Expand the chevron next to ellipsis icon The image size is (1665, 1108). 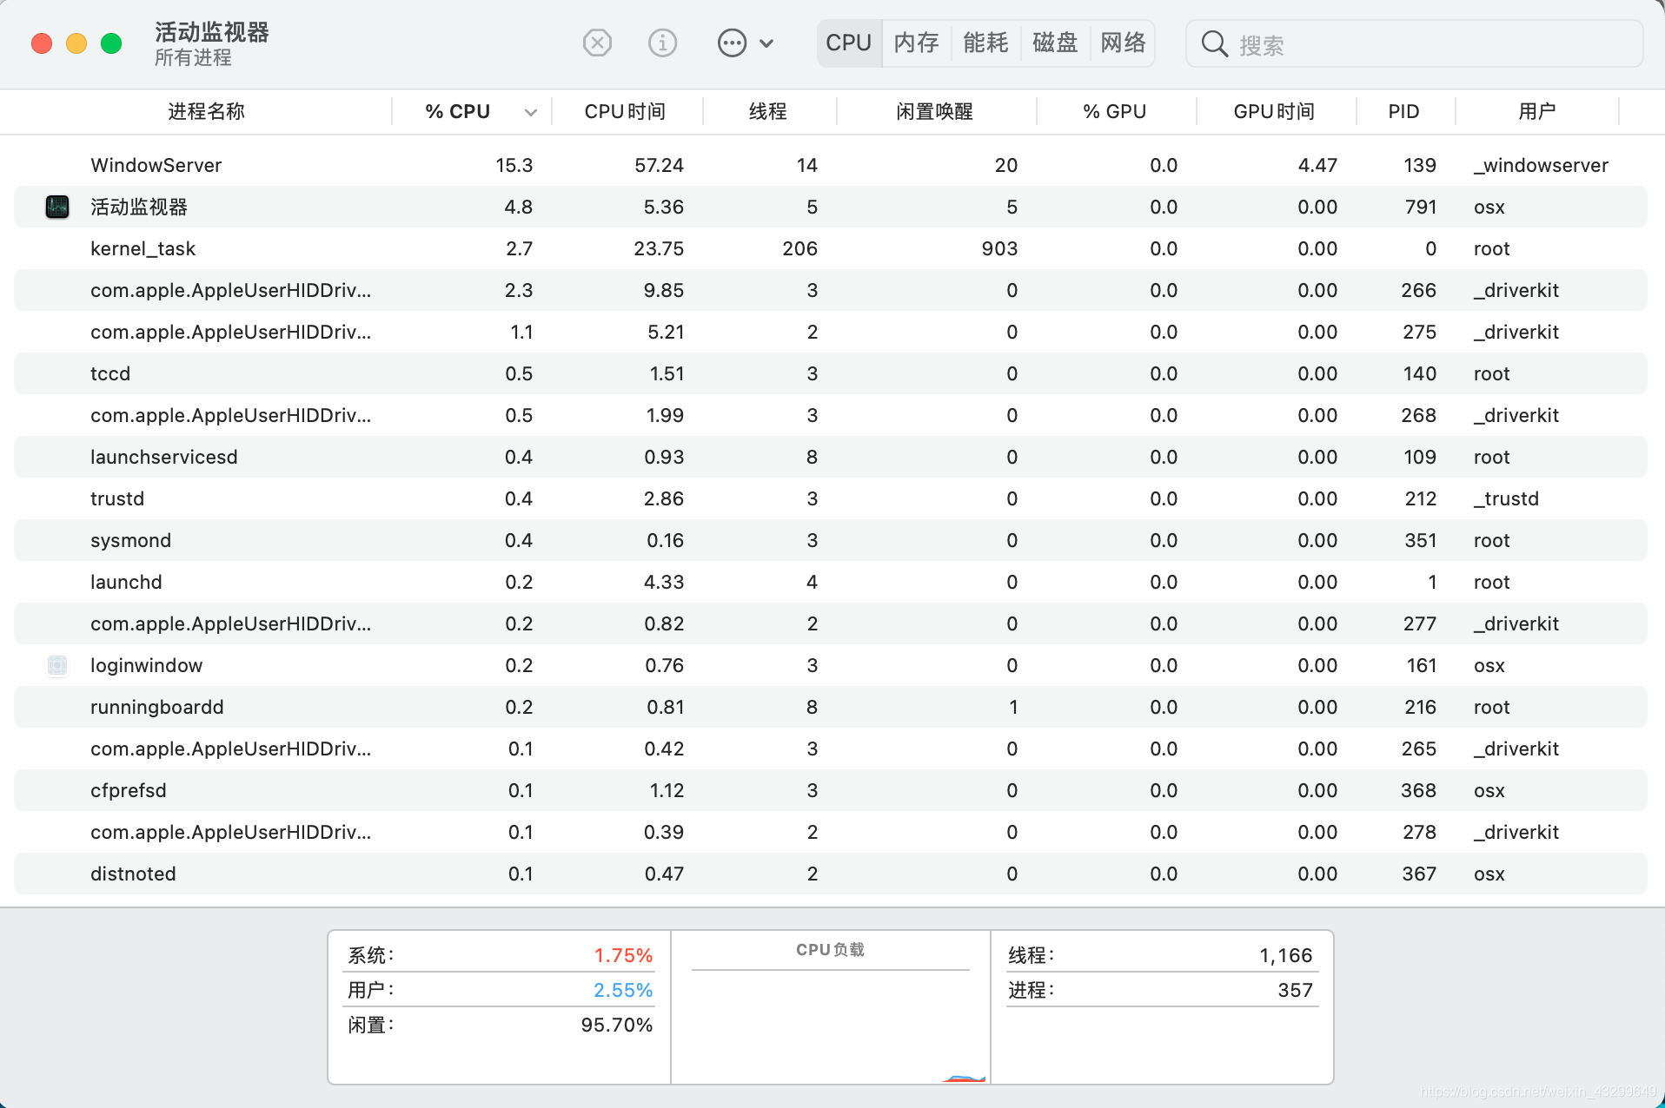[x=766, y=43]
